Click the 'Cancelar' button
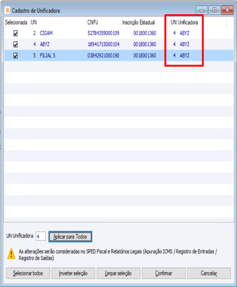 pos(209,273)
